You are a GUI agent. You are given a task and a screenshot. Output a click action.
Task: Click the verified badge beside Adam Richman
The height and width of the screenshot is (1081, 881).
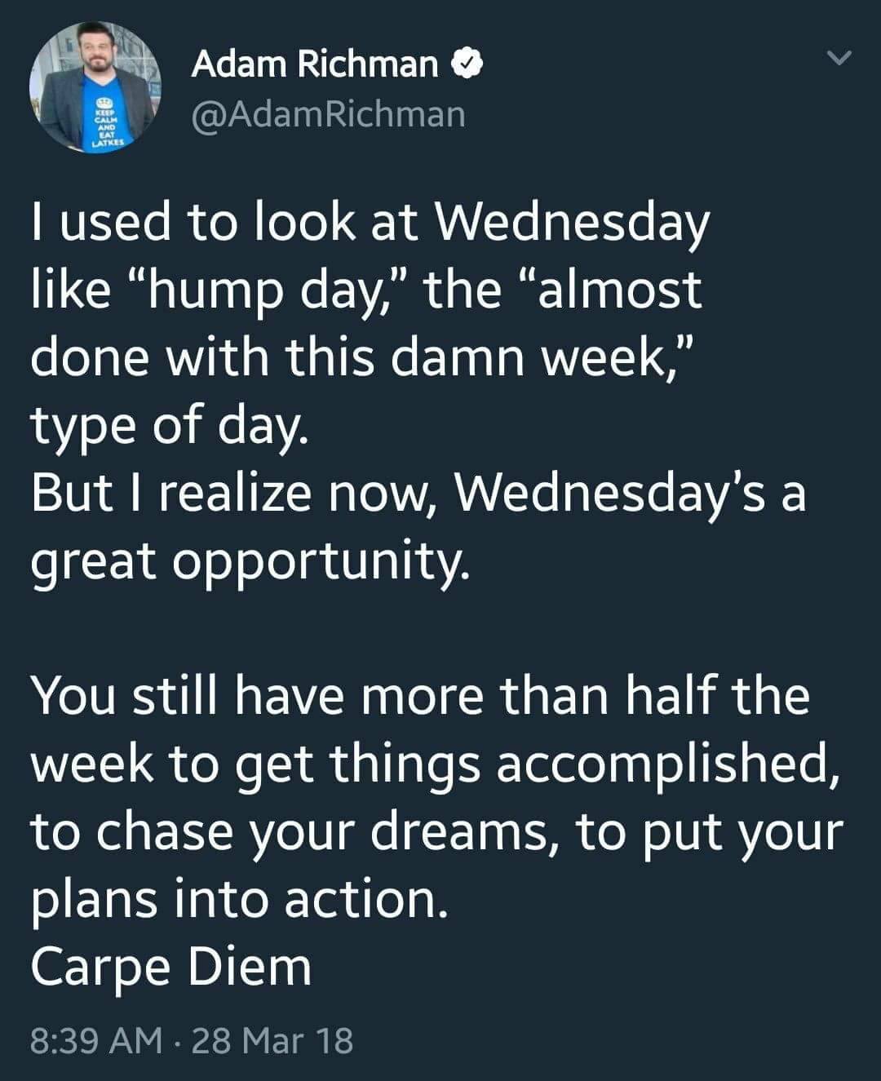[x=469, y=63]
